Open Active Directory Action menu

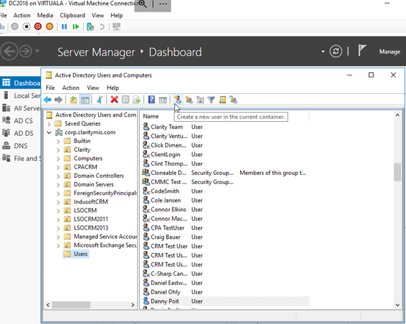tap(71, 88)
